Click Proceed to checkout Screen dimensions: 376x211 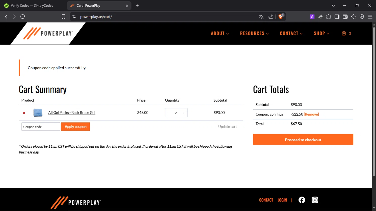coord(303,140)
